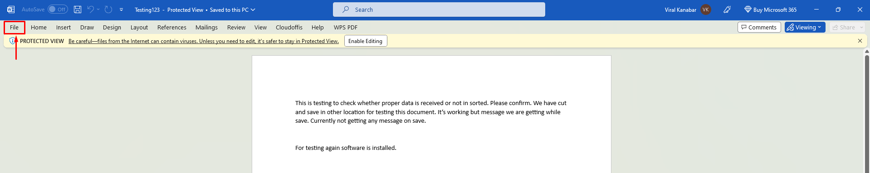
Task: Click the Redo icon
Action: pyautogui.click(x=108, y=10)
